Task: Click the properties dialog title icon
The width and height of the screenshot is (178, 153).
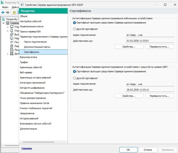Action: tap(22, 5)
